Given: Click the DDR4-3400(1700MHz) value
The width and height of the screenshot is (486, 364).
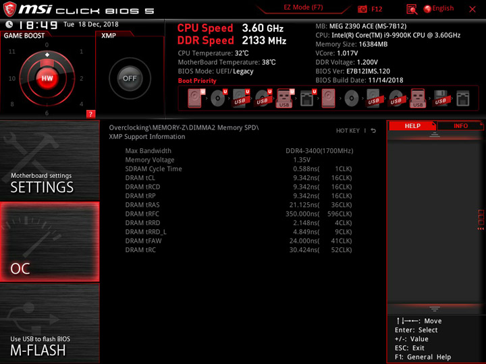Looking at the screenshot, I should click(x=319, y=151).
